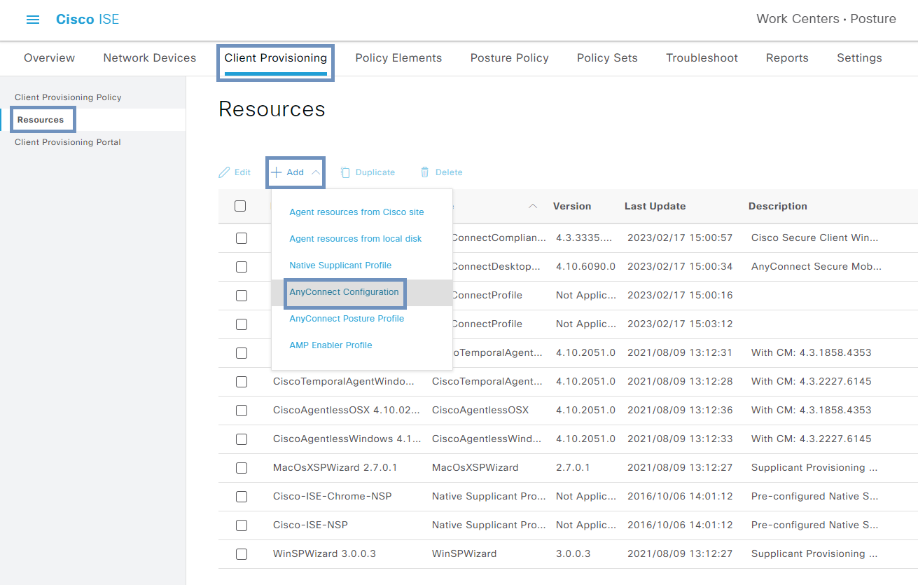The width and height of the screenshot is (918, 585).
Task: Select the CiscoTemporalAgentWindo... row checkbox
Action: click(x=242, y=382)
